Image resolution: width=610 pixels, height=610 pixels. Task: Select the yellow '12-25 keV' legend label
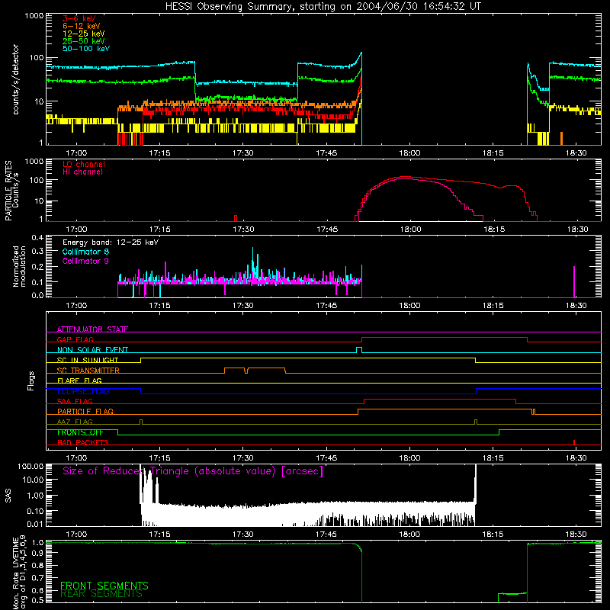tap(84, 34)
